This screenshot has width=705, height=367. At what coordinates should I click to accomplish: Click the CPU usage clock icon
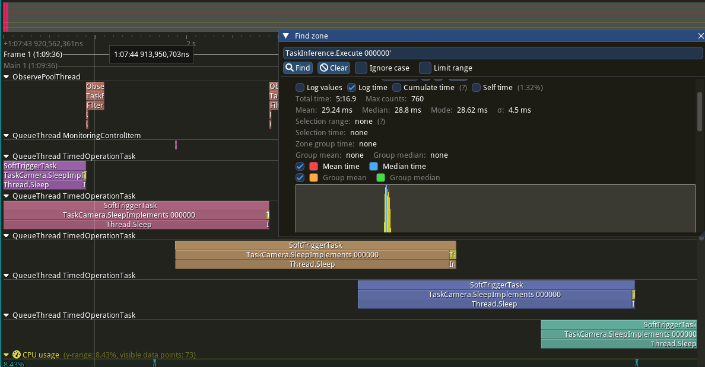pyautogui.click(x=16, y=355)
